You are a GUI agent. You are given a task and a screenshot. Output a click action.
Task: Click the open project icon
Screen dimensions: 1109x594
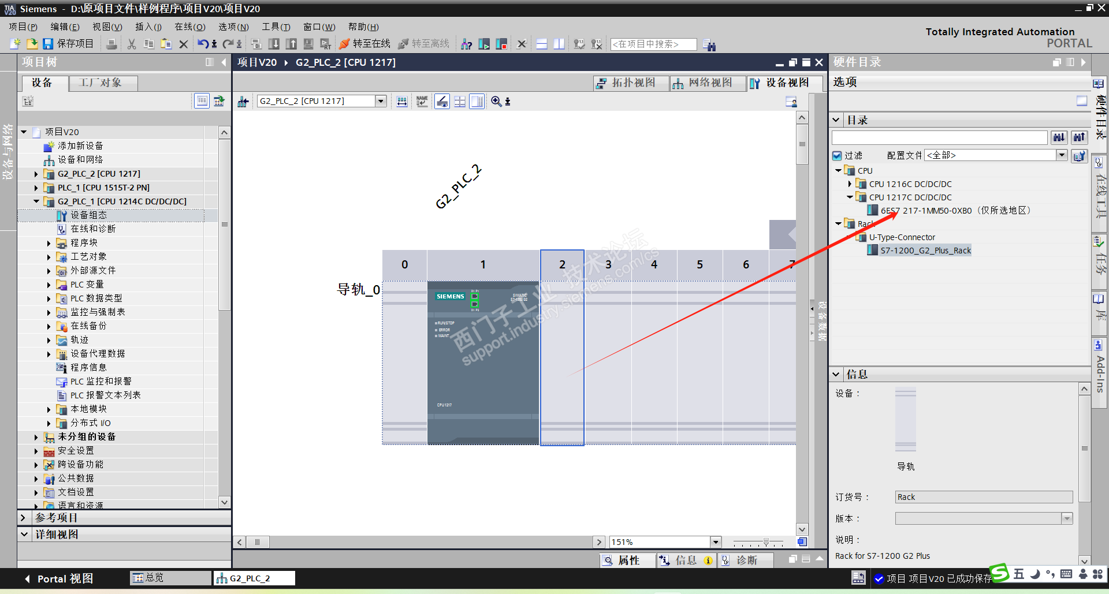point(32,44)
